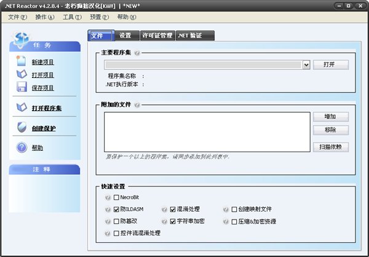Screen dimensions: 369x257
Task: Click the main assembly path input field
Action: pyautogui.click(x=204, y=65)
